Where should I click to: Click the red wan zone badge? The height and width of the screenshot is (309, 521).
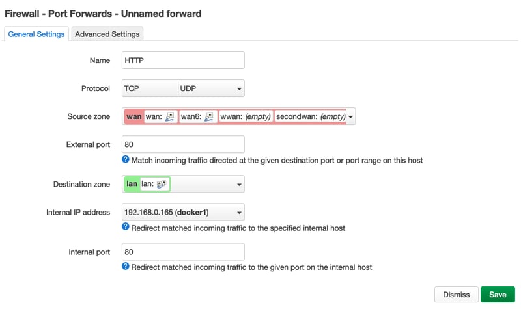pos(134,117)
